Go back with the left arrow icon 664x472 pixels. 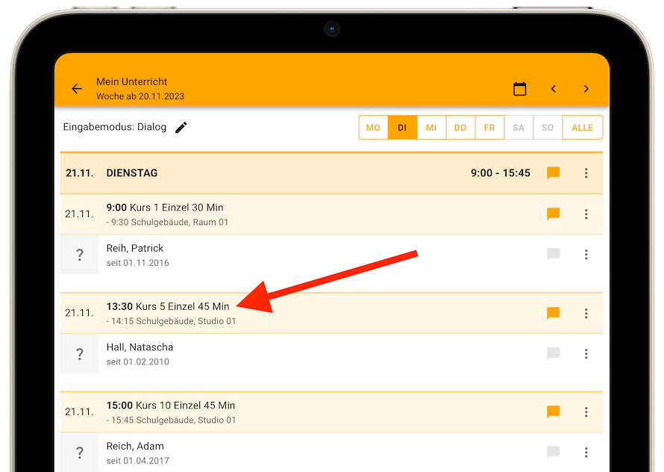tap(77, 89)
